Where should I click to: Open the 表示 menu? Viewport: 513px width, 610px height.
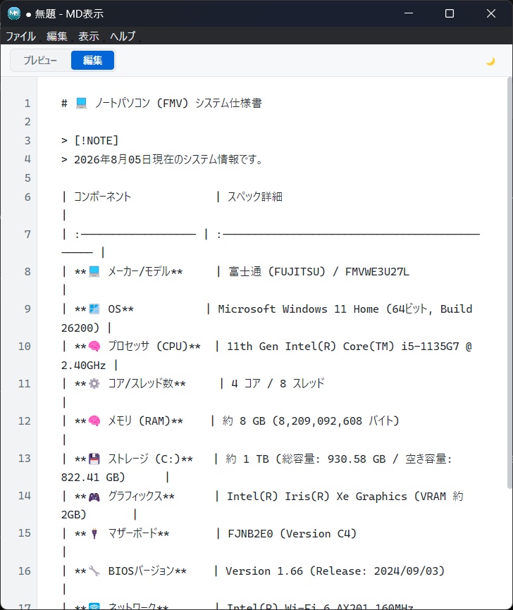[89, 36]
